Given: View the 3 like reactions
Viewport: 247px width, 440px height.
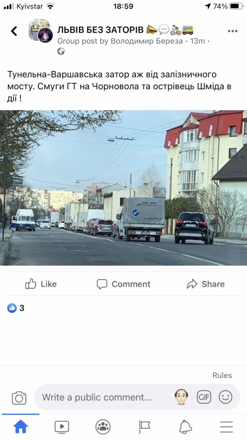Looking at the screenshot, I should [x=16, y=308].
